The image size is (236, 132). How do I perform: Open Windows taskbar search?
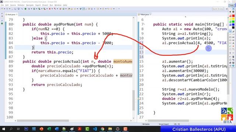click(11, 129)
